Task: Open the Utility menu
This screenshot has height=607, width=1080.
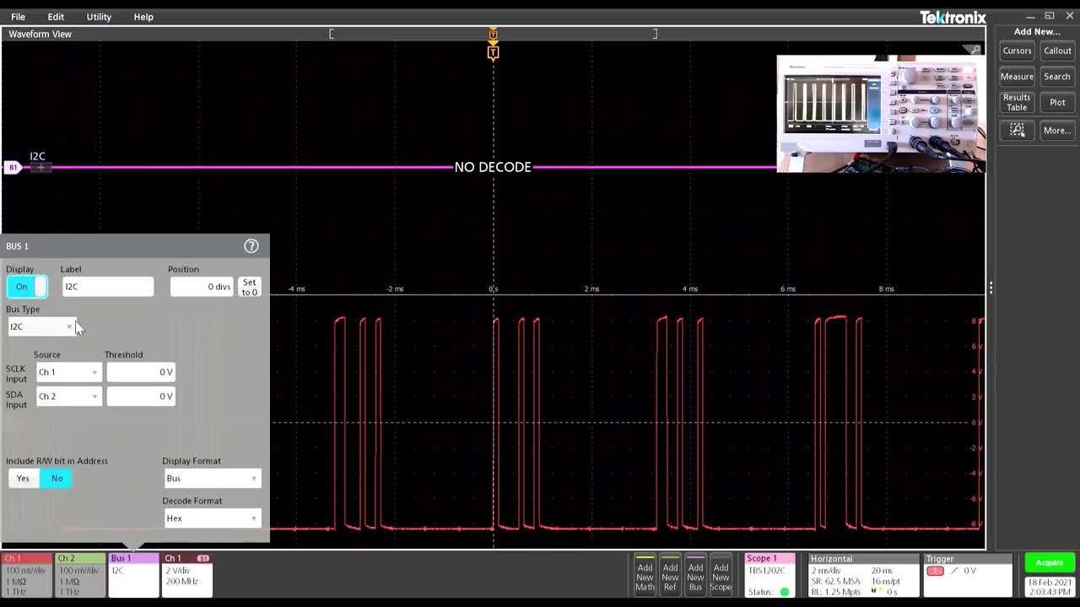Action: [99, 17]
